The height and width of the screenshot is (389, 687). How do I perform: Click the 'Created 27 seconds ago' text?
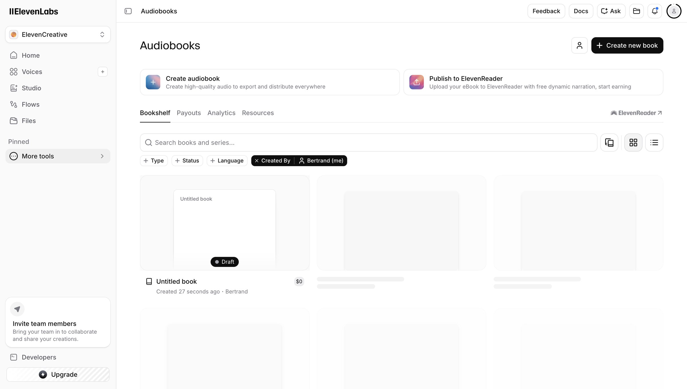(x=188, y=291)
